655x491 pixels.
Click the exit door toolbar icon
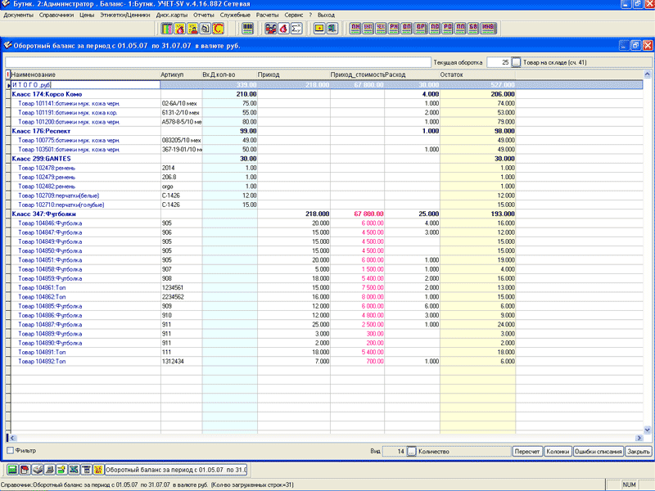point(332,29)
